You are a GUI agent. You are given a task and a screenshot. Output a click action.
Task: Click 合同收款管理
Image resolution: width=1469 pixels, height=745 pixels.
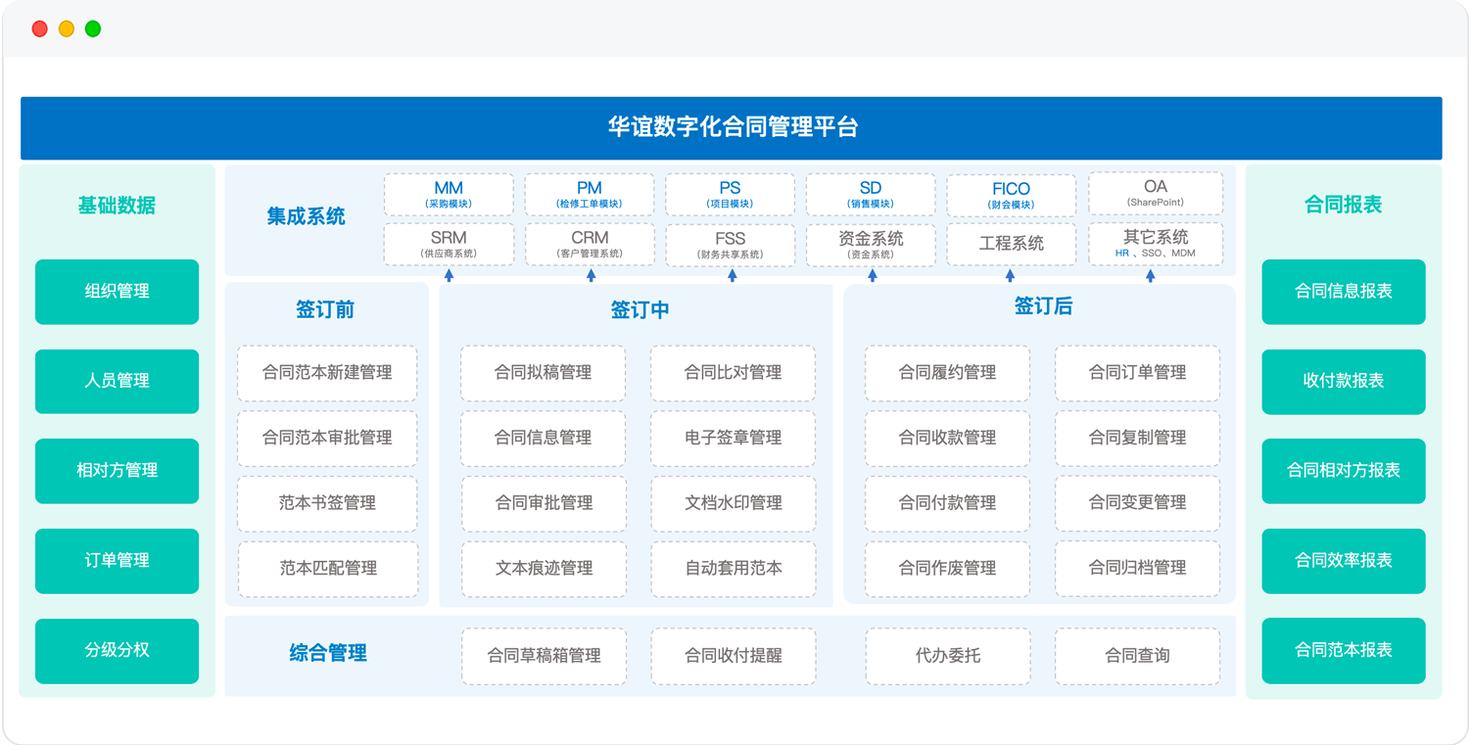click(947, 439)
